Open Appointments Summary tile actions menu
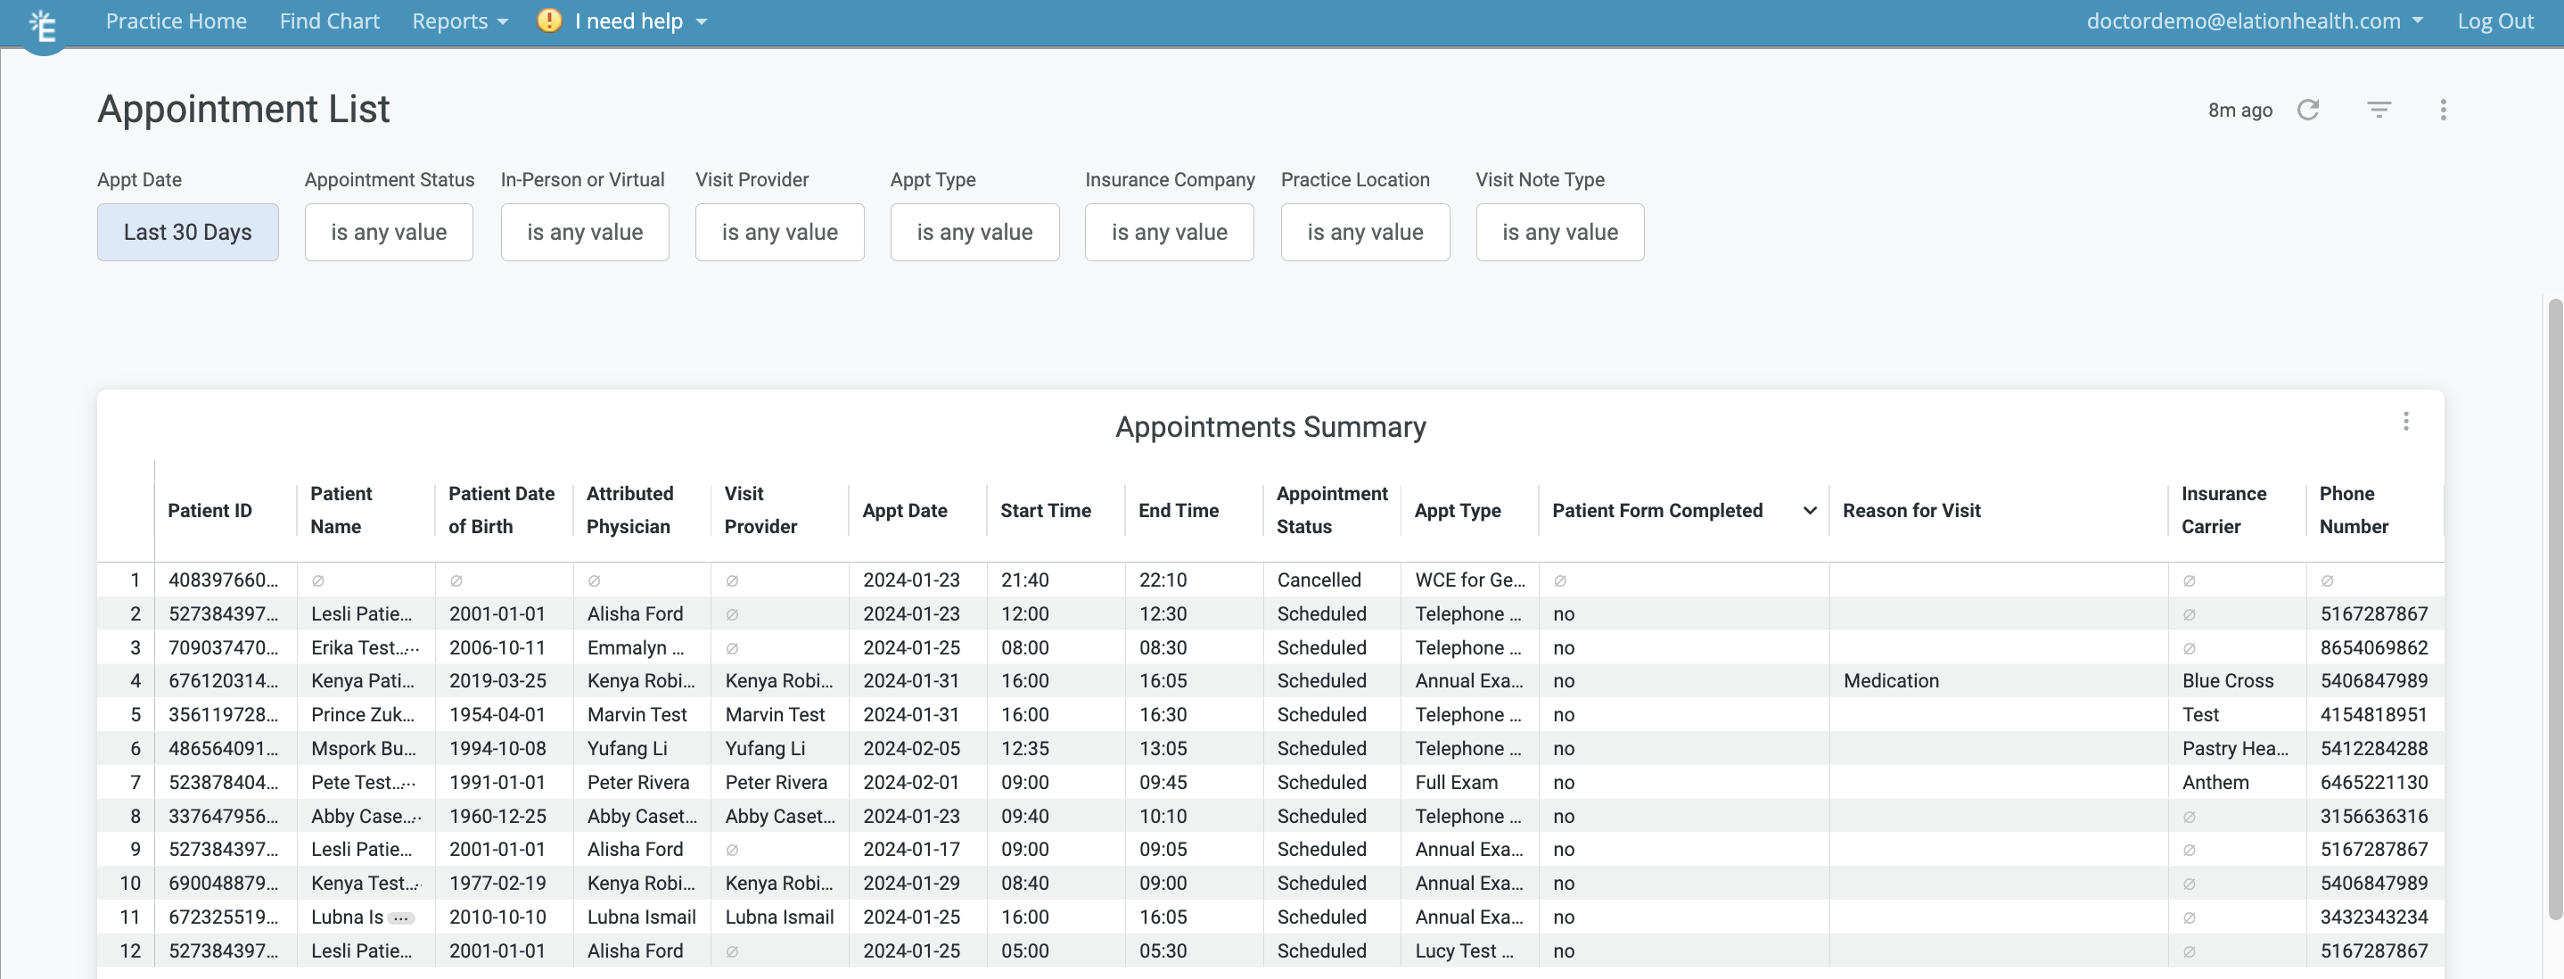This screenshot has width=2564, height=979. (2404, 421)
